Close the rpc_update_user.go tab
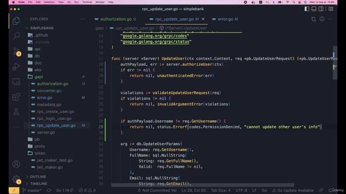 [x=203, y=19]
